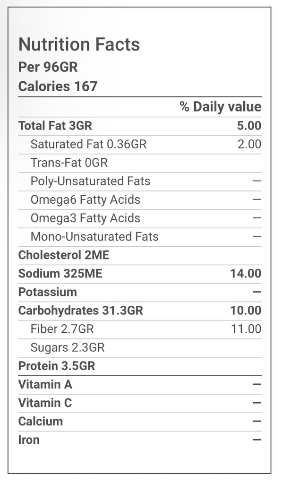This screenshot has width=282, height=484.
Task: Click the Omega3 Fatty Acids row
Action: click(x=140, y=218)
